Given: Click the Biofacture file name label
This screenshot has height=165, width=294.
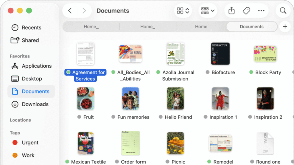Looking at the screenshot, I should [223, 72].
